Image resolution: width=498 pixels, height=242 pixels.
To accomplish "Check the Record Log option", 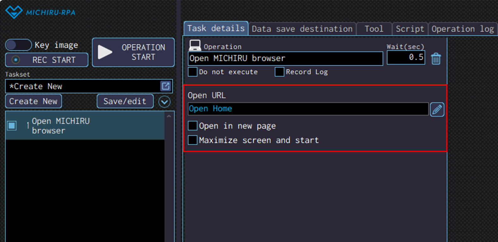I will click(279, 72).
